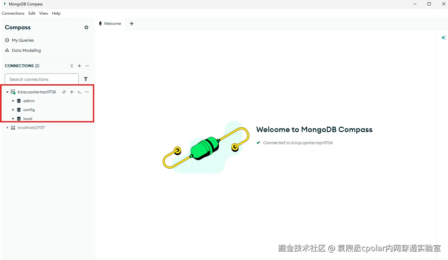Click Connected to 6.tcp.cpolar.top:11736 status text

coord(298,143)
